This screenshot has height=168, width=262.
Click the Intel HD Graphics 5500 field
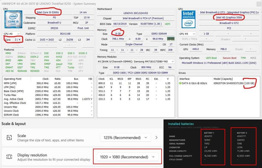tap(229, 18)
